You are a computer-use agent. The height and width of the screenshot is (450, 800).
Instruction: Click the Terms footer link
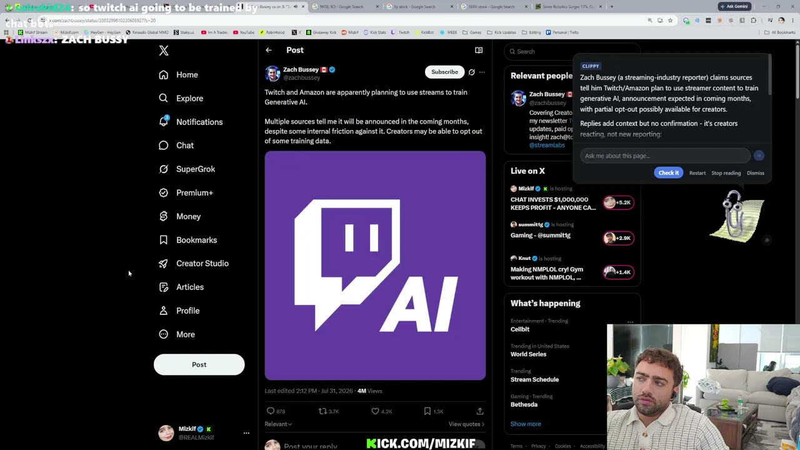click(x=516, y=446)
